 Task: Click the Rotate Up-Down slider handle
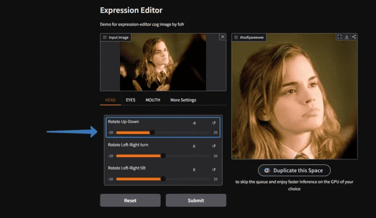152,132
